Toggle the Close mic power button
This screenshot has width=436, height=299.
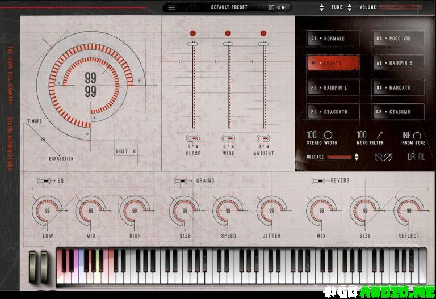pyautogui.click(x=192, y=33)
